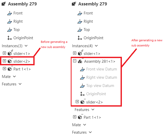This screenshot has width=165, height=136.
Task: Click the left Assembly 279 root icon
Action: point(4,4)
